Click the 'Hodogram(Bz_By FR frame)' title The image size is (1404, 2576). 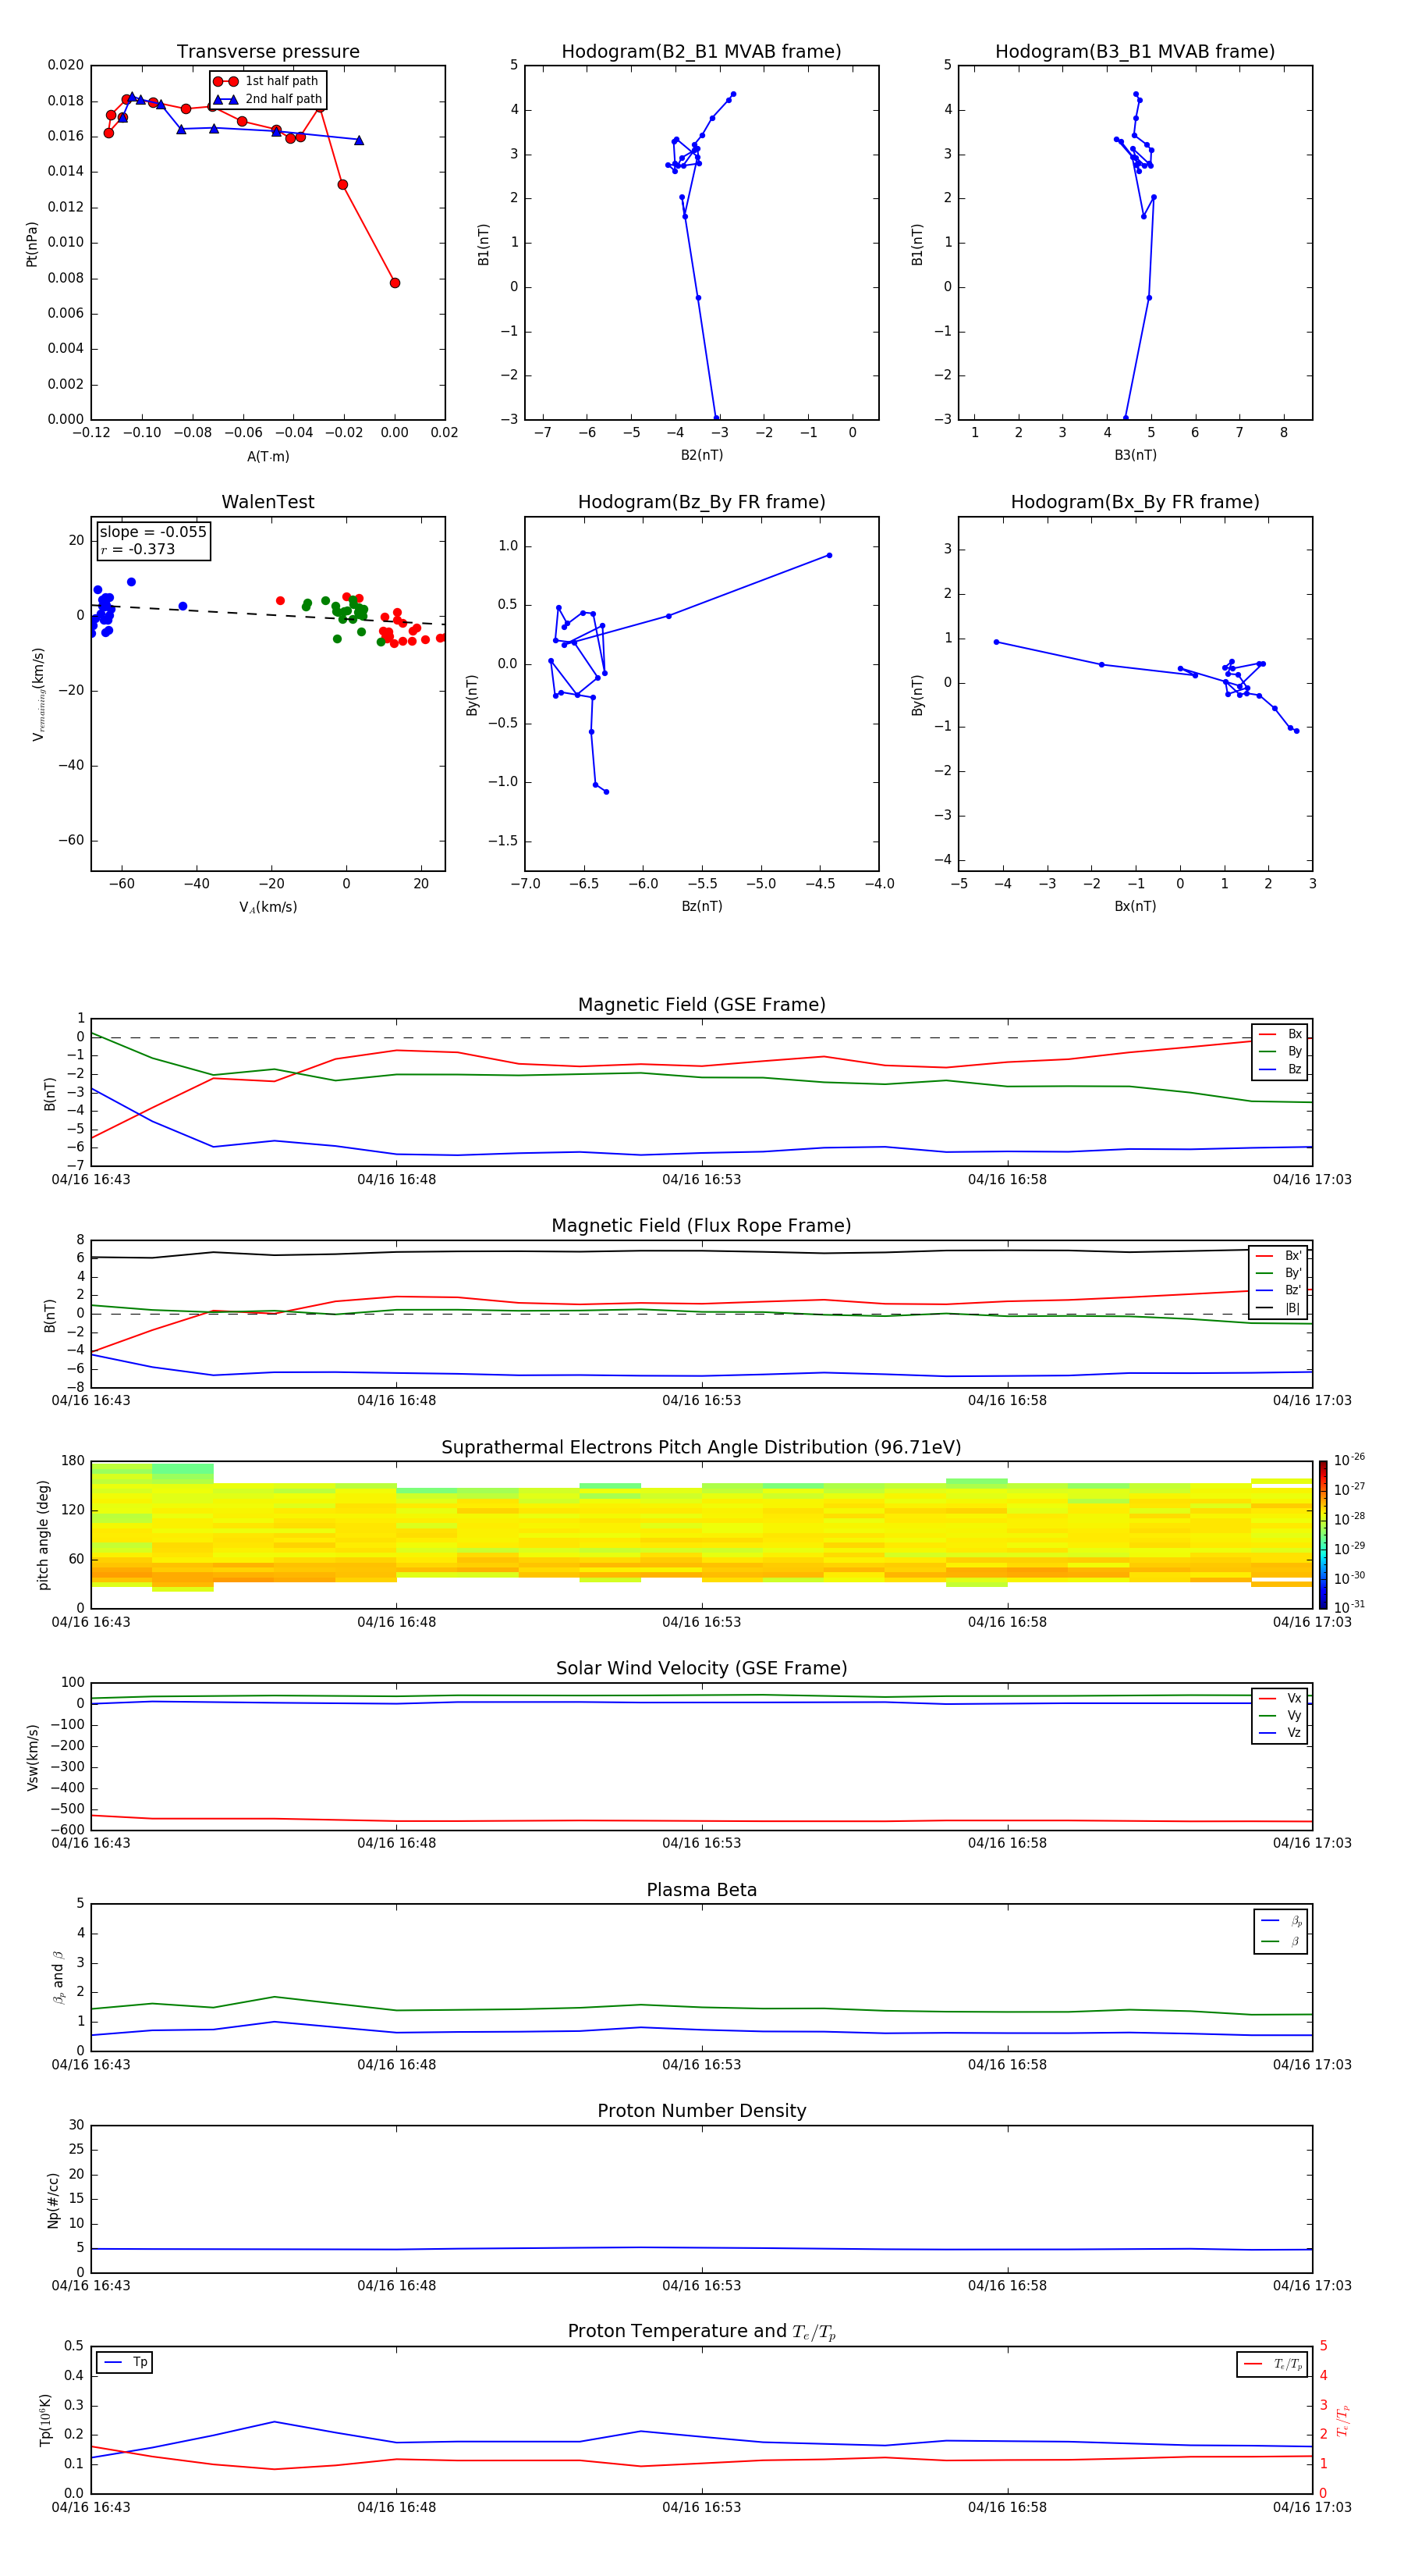click(701, 502)
